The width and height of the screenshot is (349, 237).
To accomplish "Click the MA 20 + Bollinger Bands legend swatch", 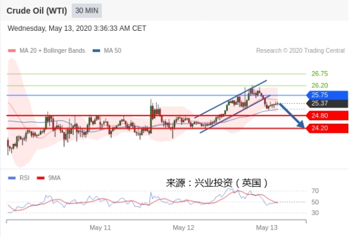I will (12, 51).
